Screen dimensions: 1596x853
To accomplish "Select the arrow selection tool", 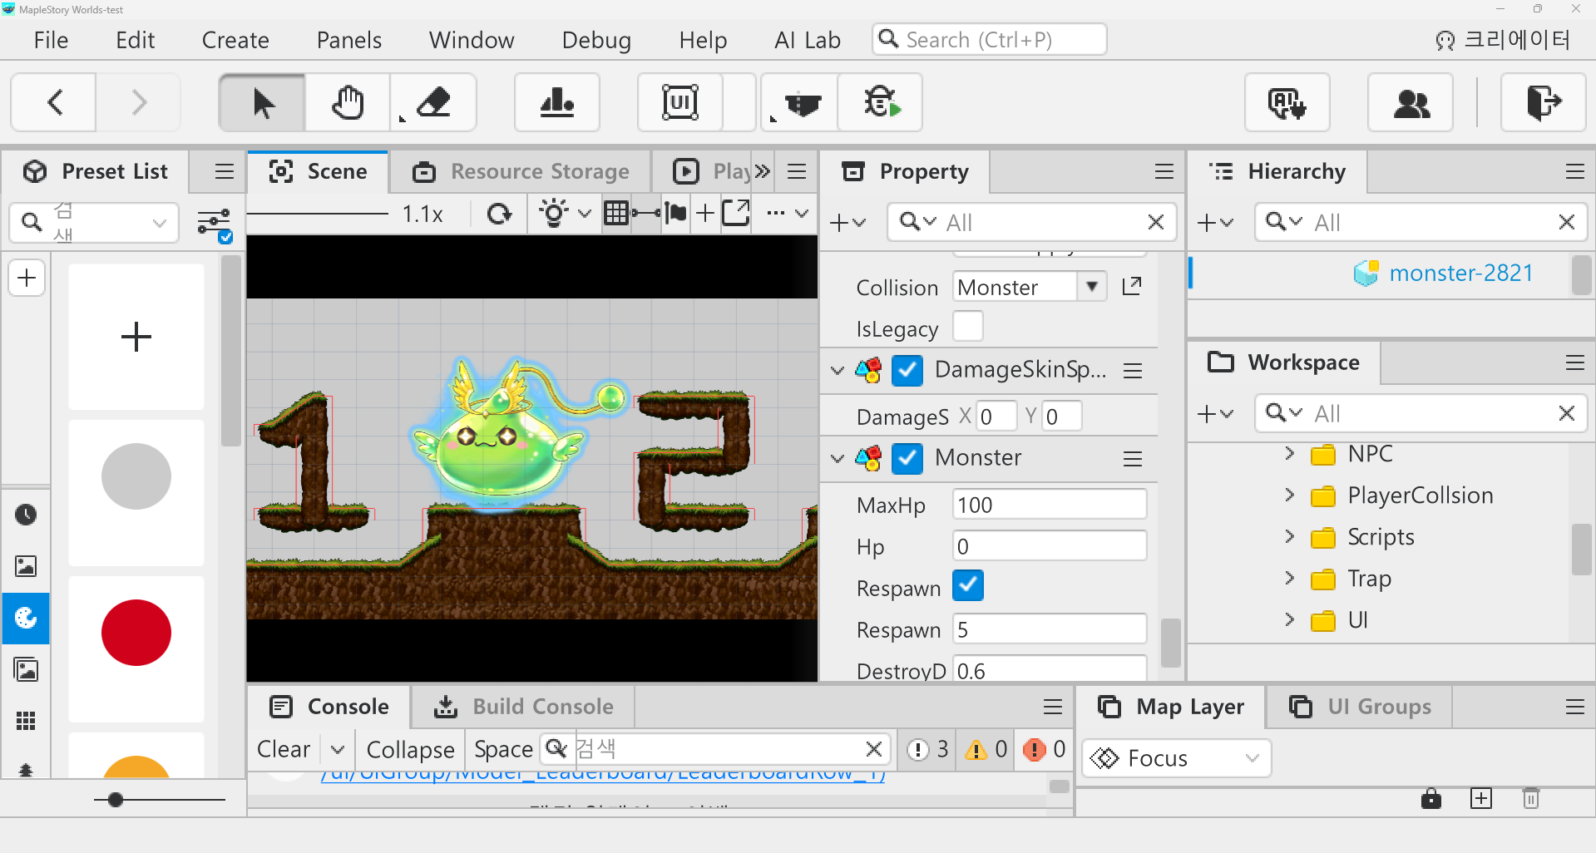I will coord(262,102).
